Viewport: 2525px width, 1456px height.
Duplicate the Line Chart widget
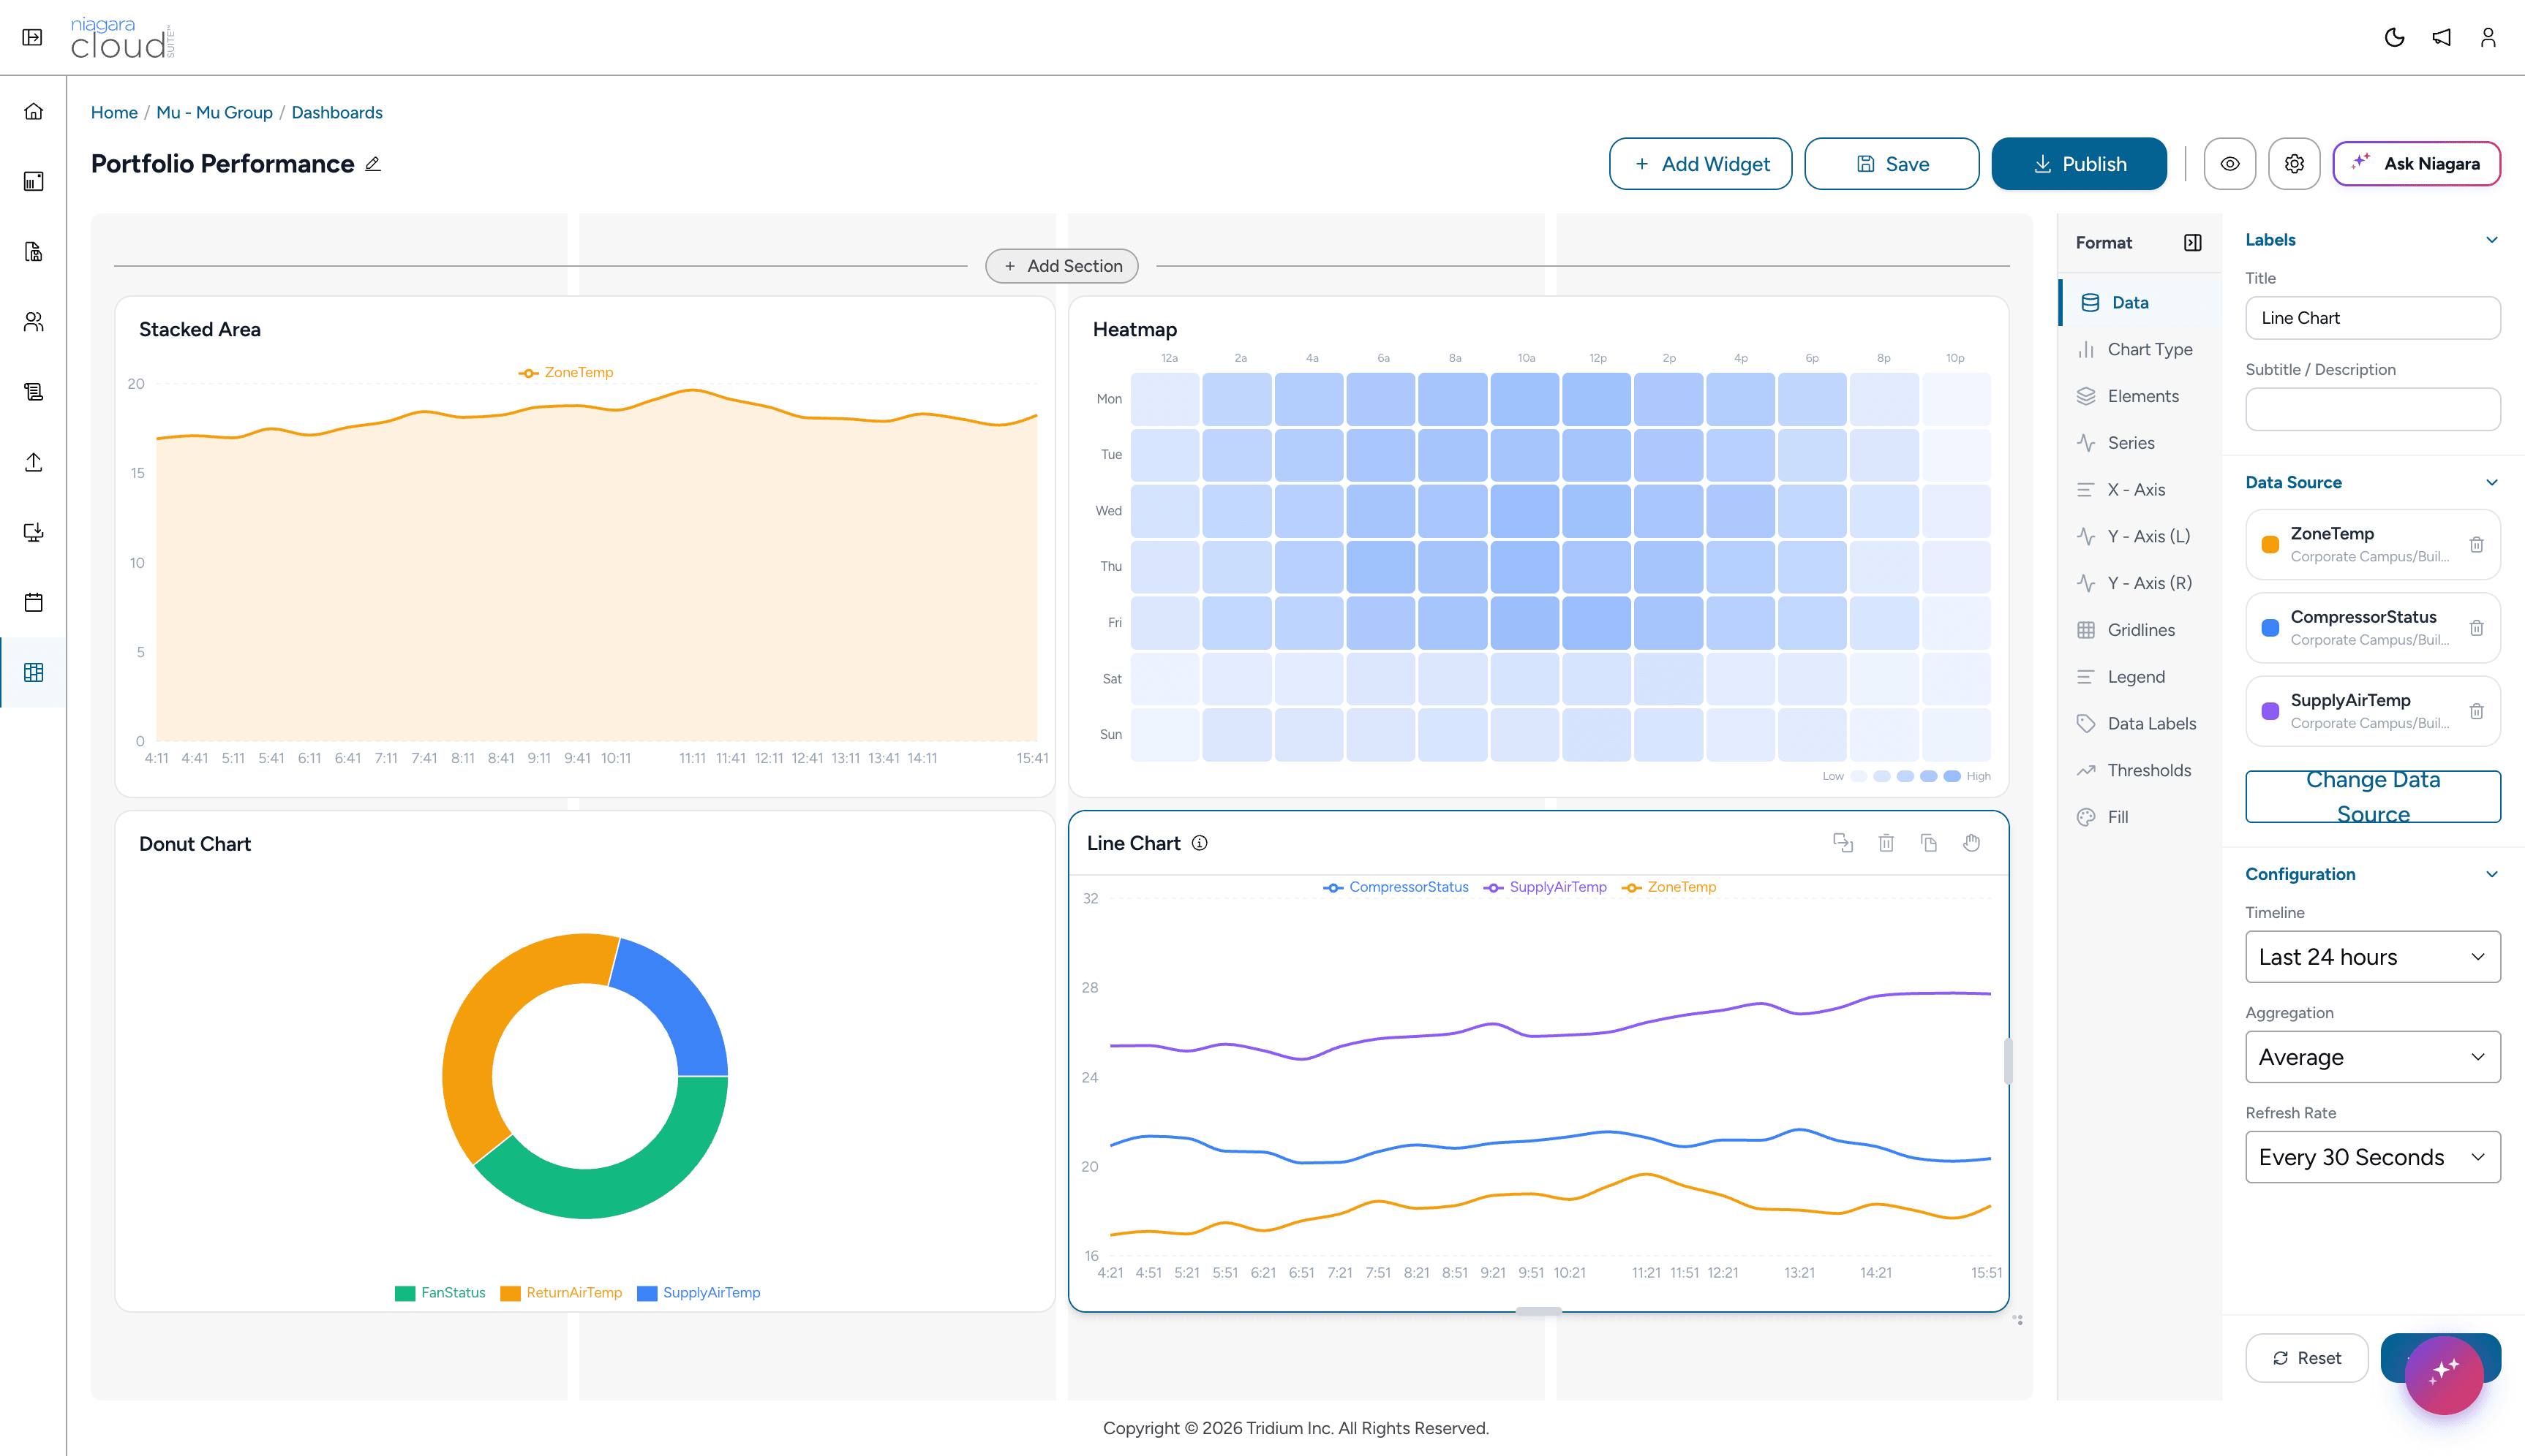[x=1929, y=843]
